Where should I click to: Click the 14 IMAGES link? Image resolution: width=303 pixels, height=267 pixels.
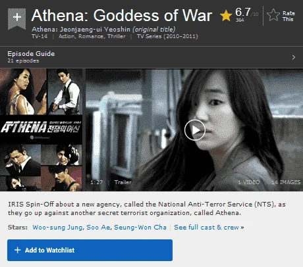point(286,182)
